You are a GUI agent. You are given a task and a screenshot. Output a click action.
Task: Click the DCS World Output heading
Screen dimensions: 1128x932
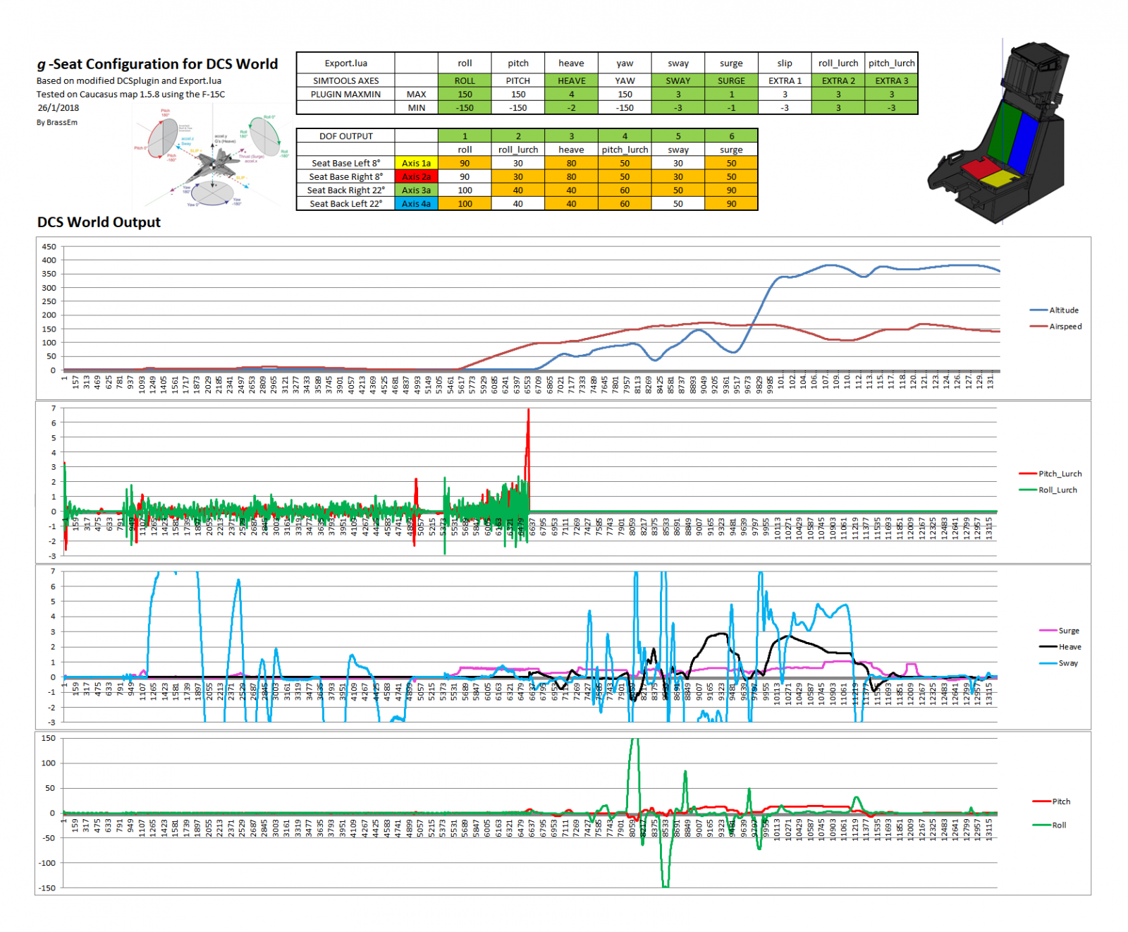point(99,222)
